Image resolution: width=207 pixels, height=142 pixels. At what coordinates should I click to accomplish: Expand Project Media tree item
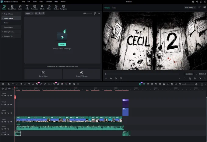2,14
